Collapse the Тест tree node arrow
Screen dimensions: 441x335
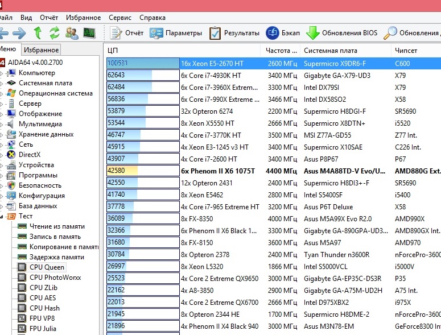pos(1,217)
